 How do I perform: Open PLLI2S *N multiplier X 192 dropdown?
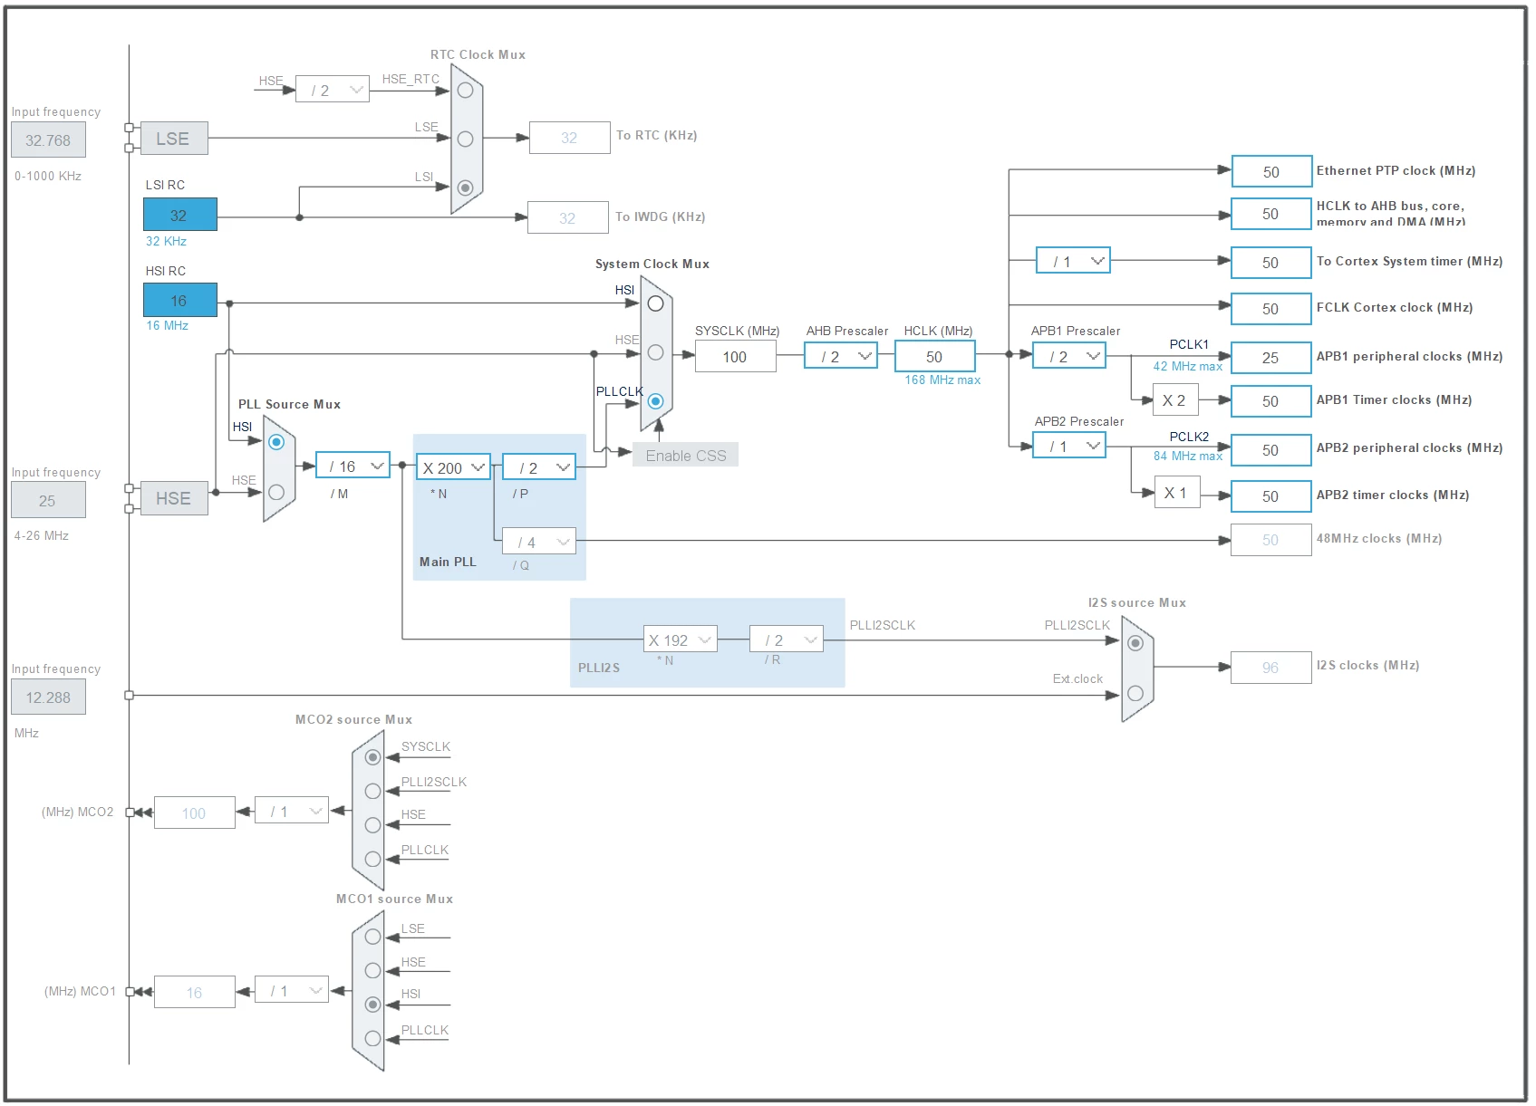(681, 640)
